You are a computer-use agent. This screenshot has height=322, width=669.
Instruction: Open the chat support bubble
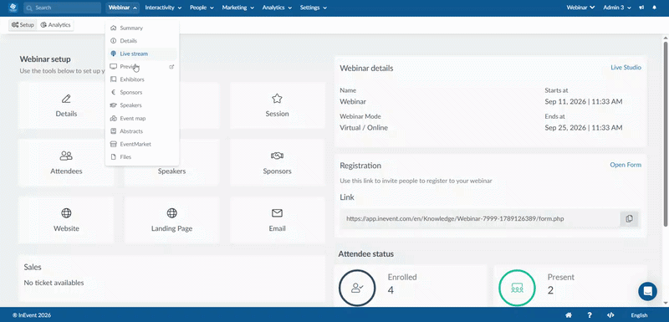tap(647, 291)
